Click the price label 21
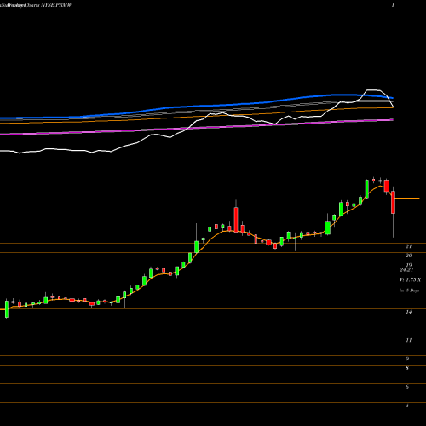Viewport: 426px width, 426px height. point(408,246)
